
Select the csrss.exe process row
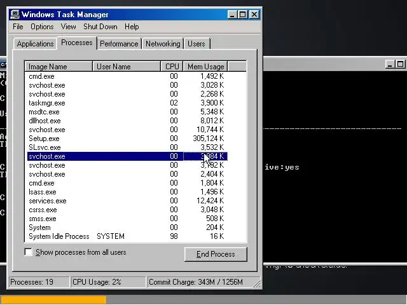coord(127,210)
